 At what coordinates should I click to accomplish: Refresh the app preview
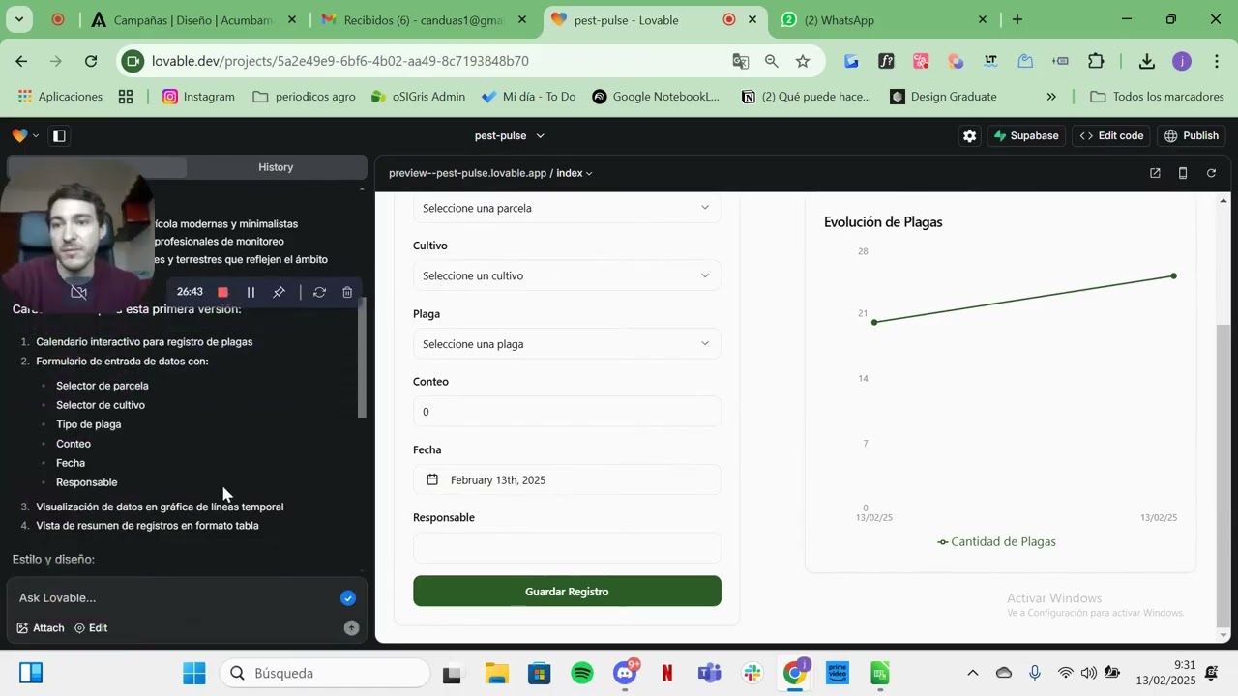click(x=1211, y=173)
